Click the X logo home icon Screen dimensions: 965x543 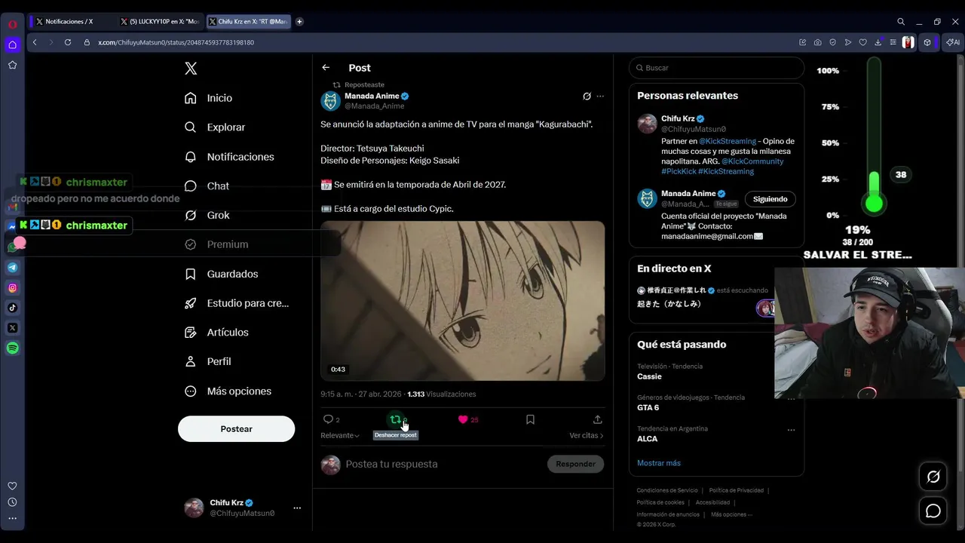pyautogui.click(x=191, y=69)
